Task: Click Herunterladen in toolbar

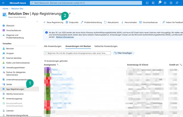Action: coord(129,22)
